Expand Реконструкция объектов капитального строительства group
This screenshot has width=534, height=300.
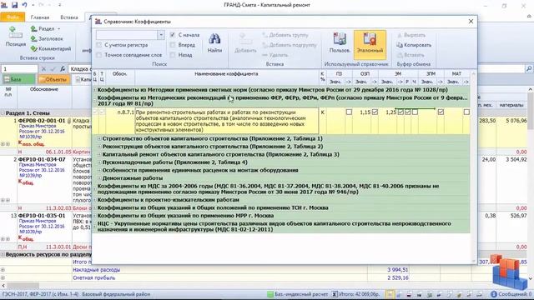[x=100, y=147]
